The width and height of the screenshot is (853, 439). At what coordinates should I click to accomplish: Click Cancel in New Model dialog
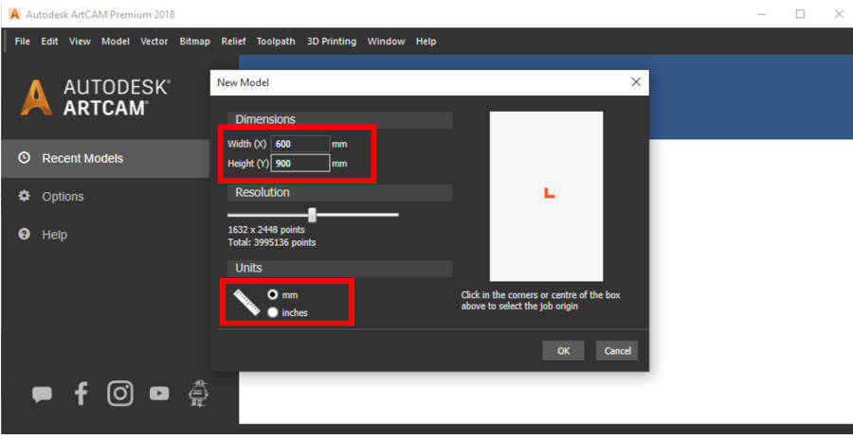click(x=617, y=350)
